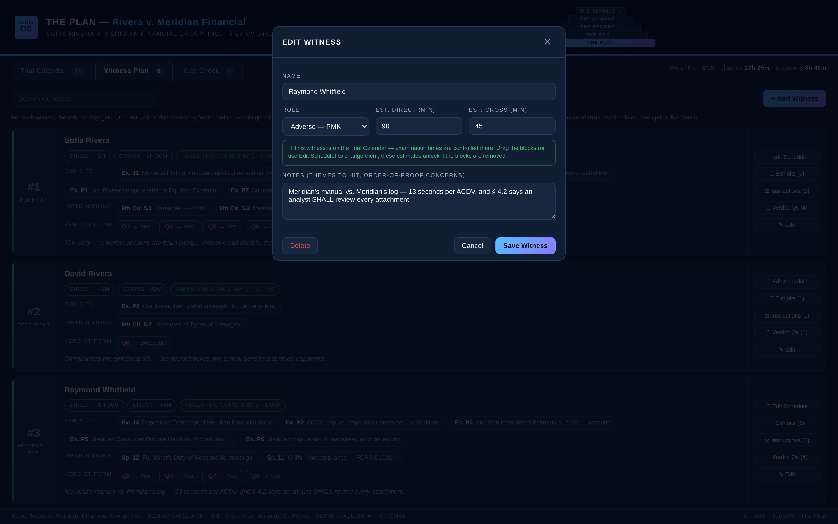
Task: Click exhibit chip Ex. P3 Meridian letter
Action: coord(532,423)
